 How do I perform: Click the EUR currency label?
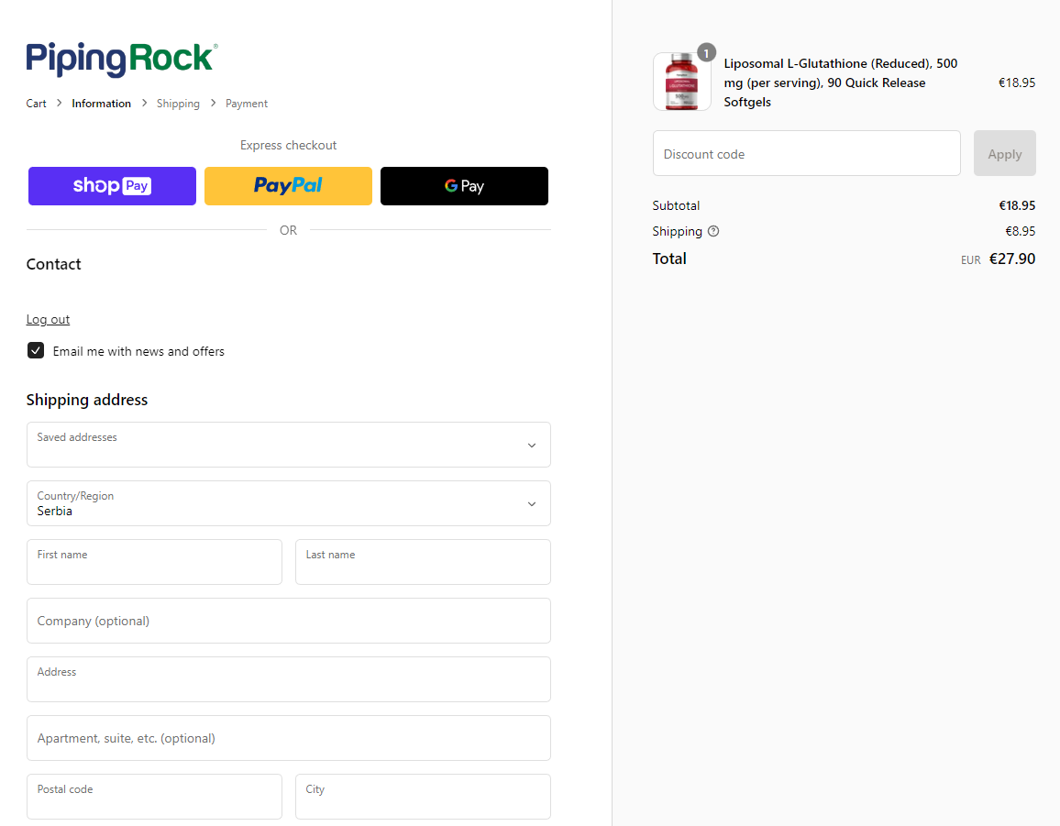tap(971, 260)
